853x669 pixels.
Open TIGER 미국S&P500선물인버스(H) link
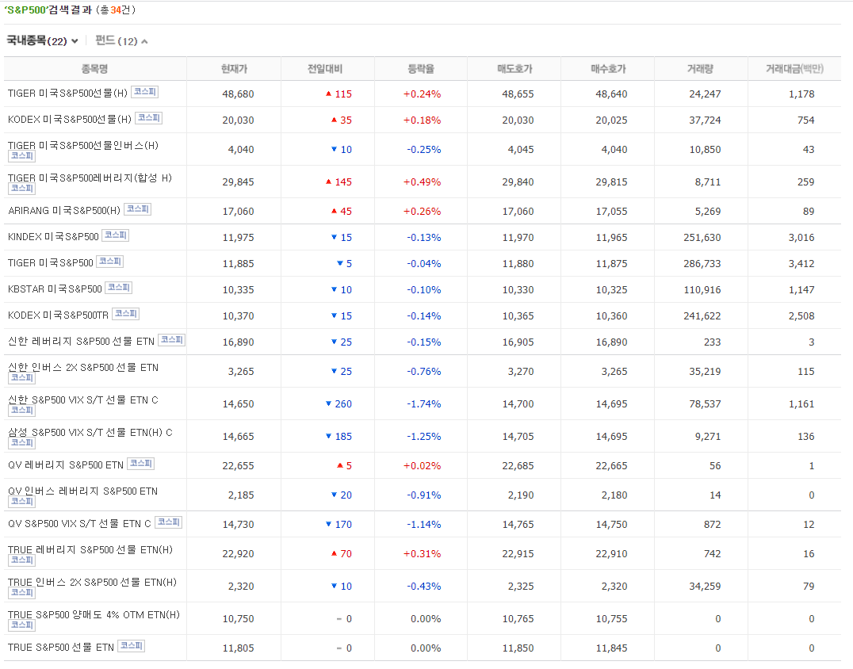coord(83,145)
